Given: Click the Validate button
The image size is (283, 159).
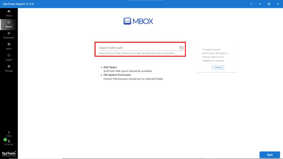Looking at the screenshot, I should click(218, 67).
